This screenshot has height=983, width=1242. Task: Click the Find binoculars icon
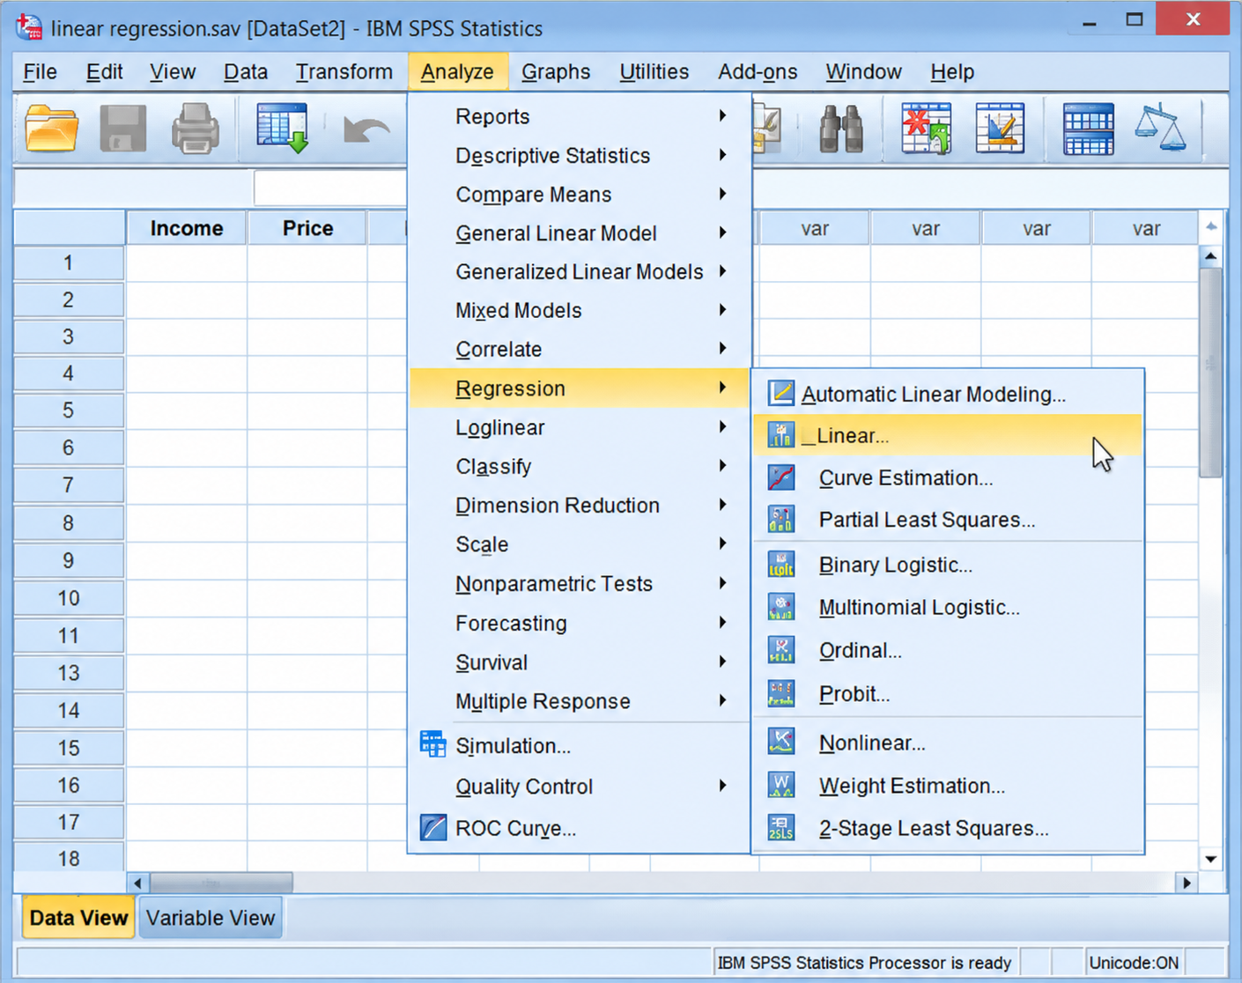(841, 129)
